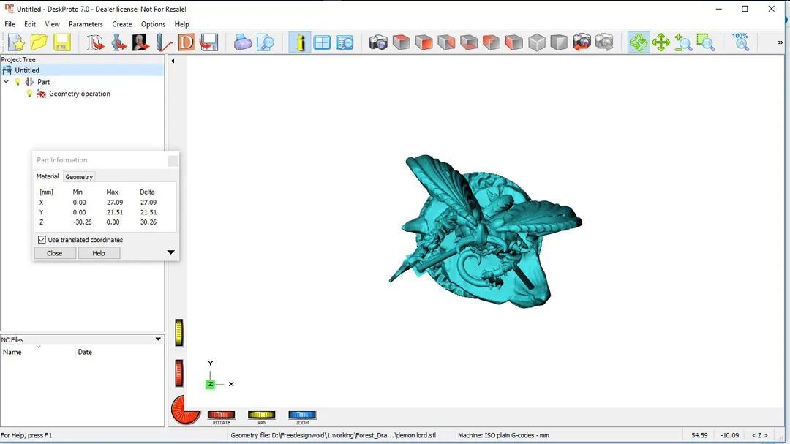Click the floppy disk with red arrow icon
This screenshot has width=790, height=444.
click(208, 42)
